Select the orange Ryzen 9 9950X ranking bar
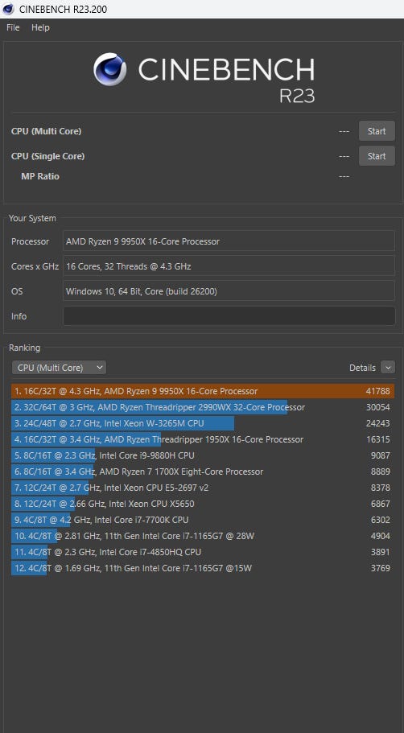Viewport: 404px width, 733px height. 203,391
